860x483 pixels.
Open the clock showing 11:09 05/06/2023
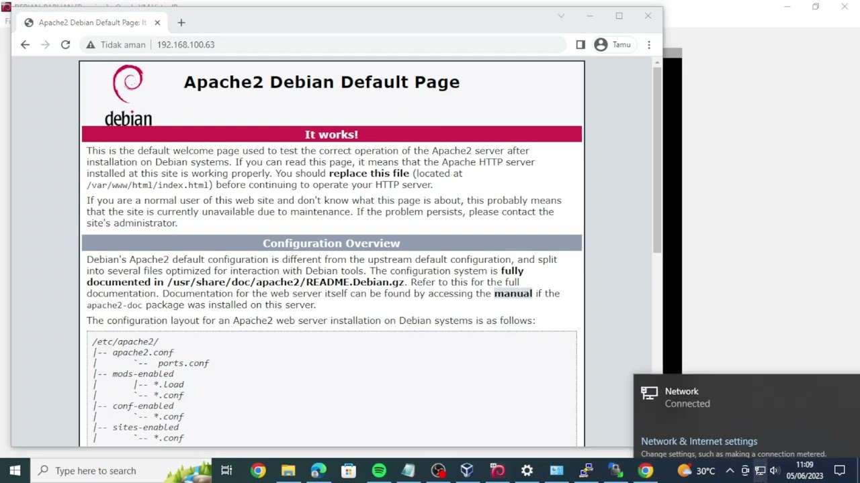coord(804,470)
